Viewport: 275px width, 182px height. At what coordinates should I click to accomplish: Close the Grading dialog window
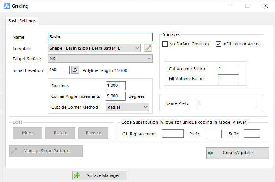[x=265, y=6]
